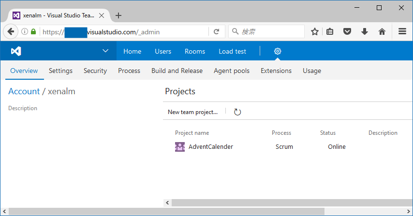Open the Build and Release tab

tap(177, 71)
